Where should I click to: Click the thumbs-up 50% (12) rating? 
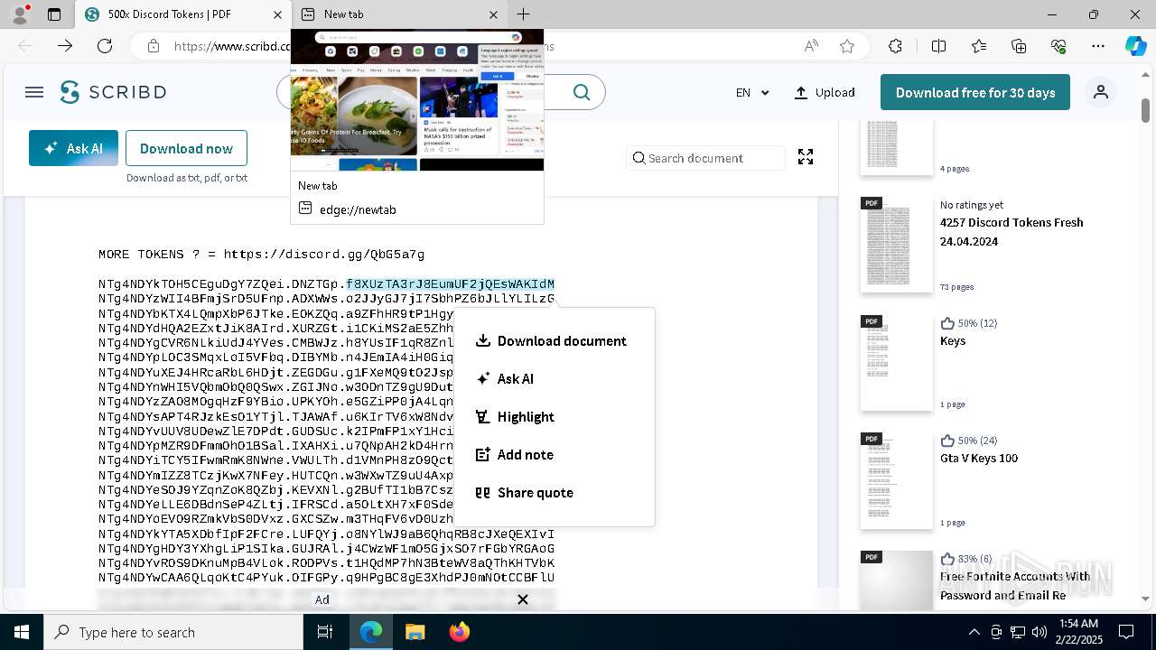coord(969,323)
